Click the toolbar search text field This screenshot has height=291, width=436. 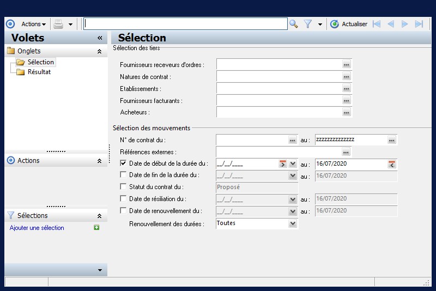pyautogui.click(x=185, y=24)
